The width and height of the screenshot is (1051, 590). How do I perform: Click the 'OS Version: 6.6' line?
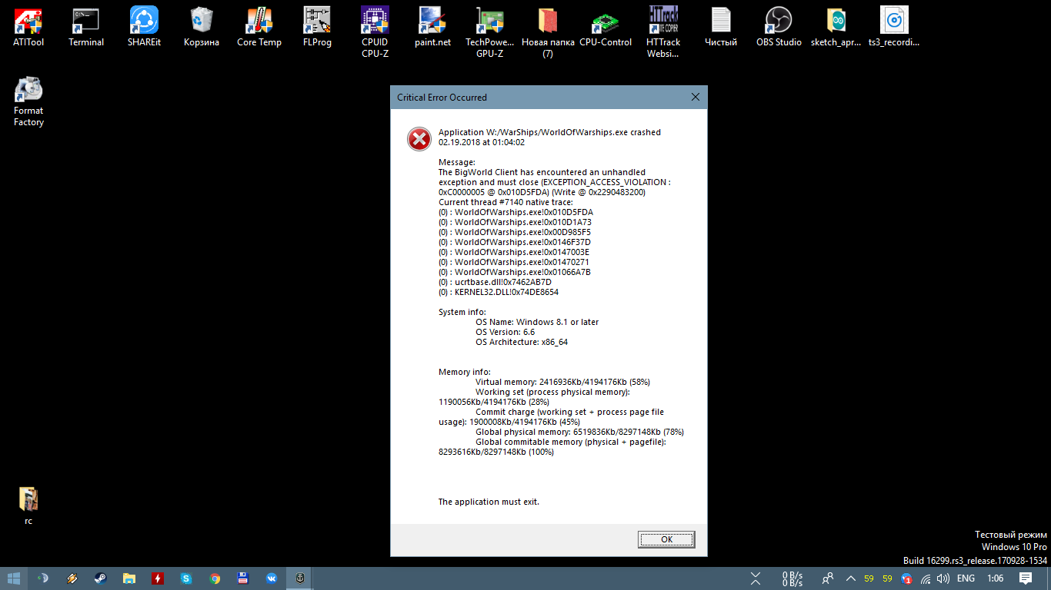point(505,332)
